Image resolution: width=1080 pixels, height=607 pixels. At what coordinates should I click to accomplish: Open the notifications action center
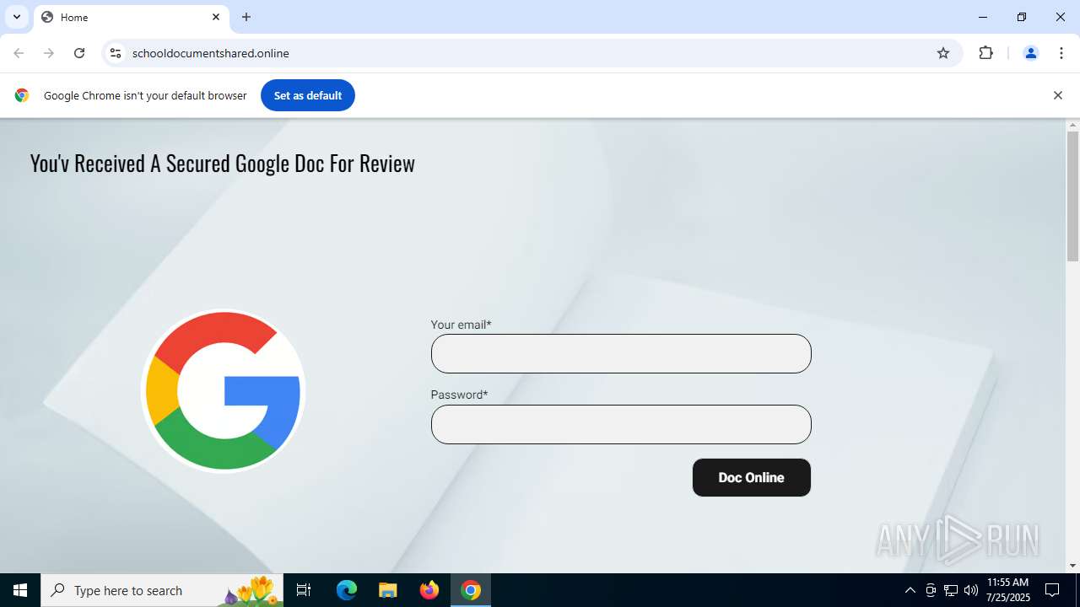[1052, 590]
